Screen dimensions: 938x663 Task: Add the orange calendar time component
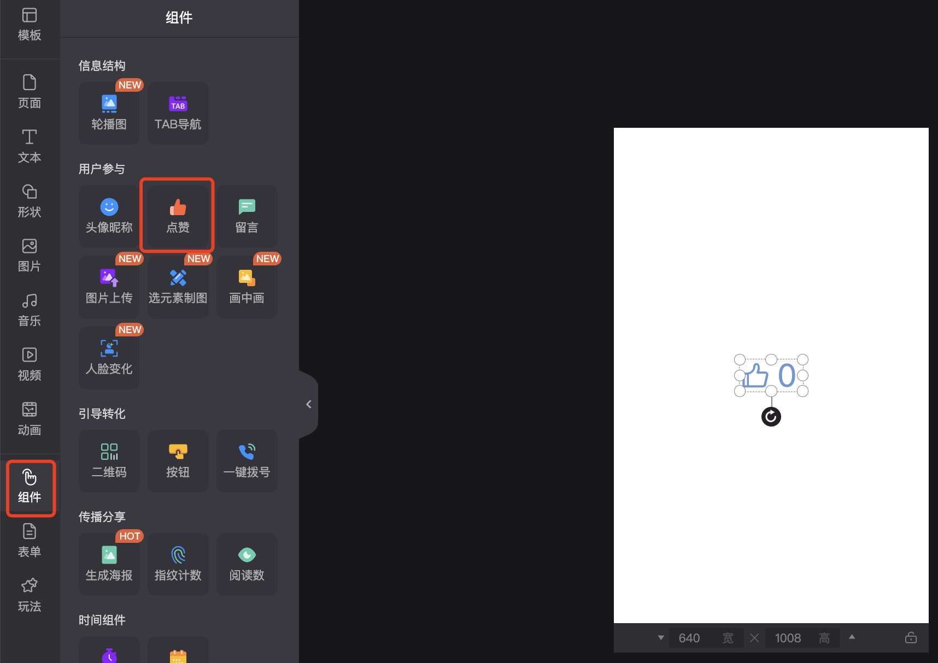coord(178,651)
